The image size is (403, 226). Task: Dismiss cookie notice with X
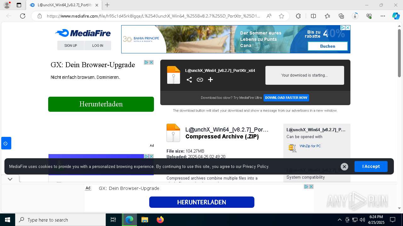pos(344,167)
